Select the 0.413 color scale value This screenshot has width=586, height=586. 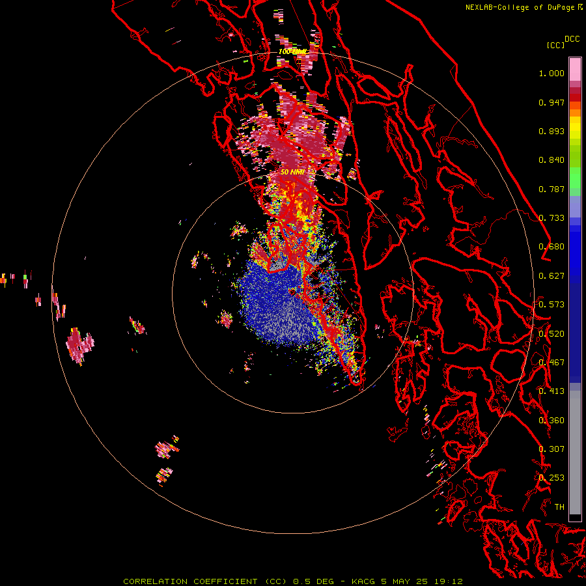coord(551,391)
